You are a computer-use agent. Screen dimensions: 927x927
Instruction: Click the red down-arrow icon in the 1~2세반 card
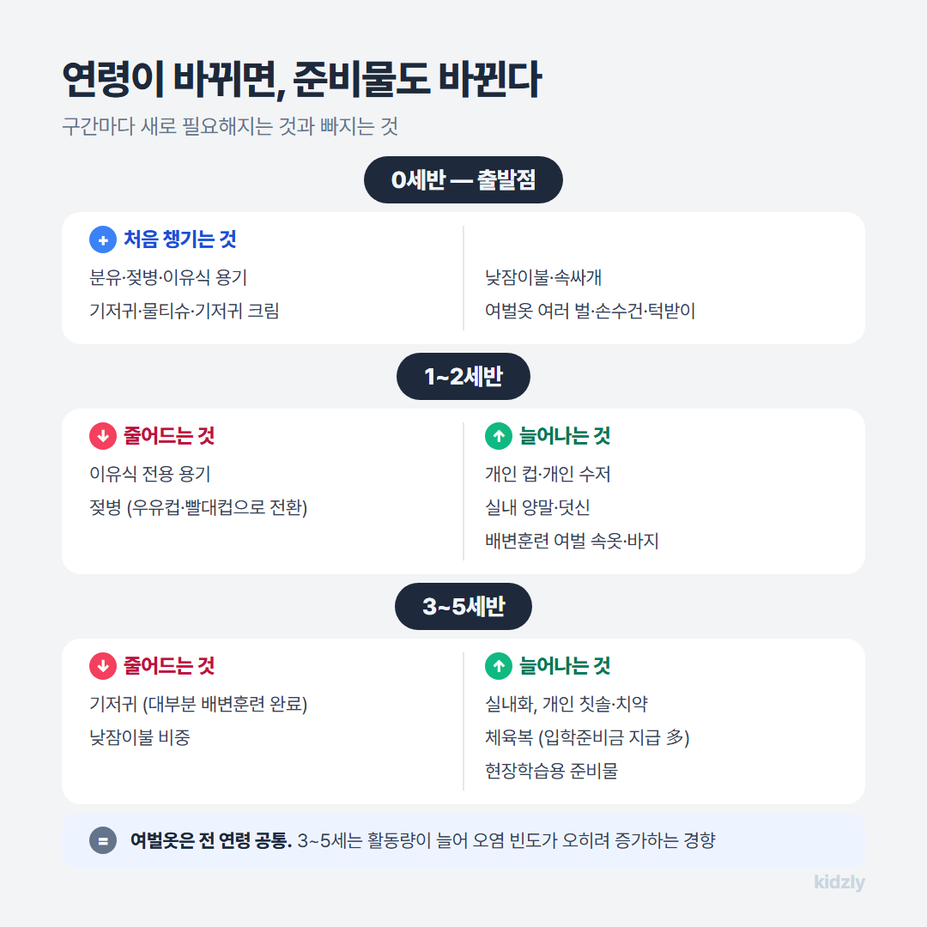pyautogui.click(x=103, y=436)
